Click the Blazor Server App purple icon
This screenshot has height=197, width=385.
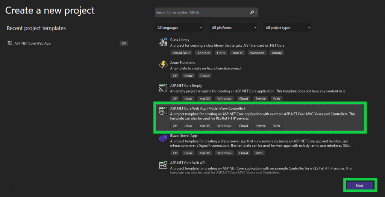click(x=163, y=138)
